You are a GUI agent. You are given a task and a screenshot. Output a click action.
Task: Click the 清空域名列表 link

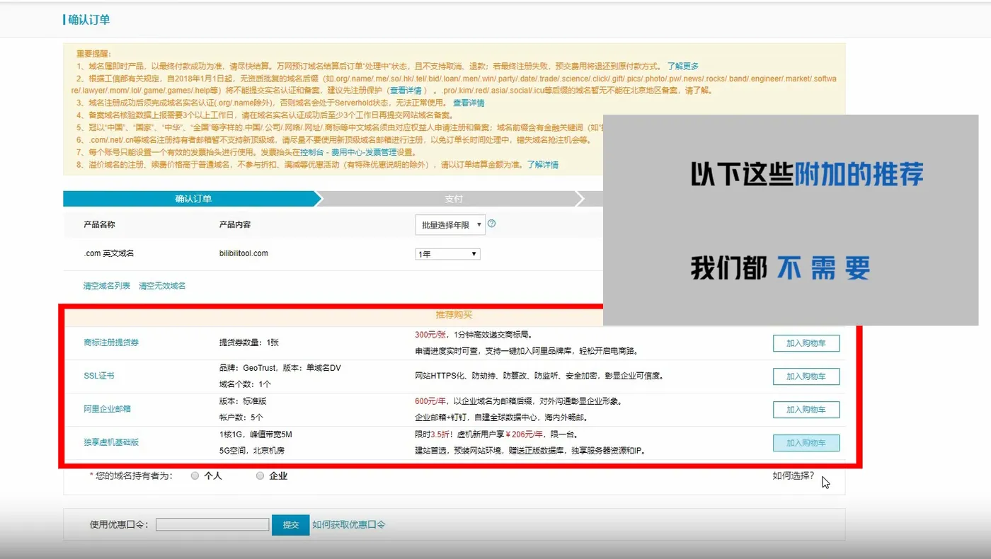[107, 286]
